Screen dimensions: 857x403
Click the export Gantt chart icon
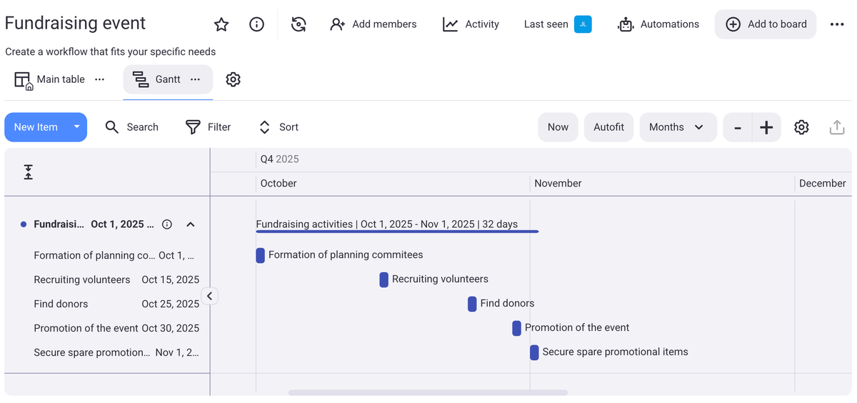(837, 127)
